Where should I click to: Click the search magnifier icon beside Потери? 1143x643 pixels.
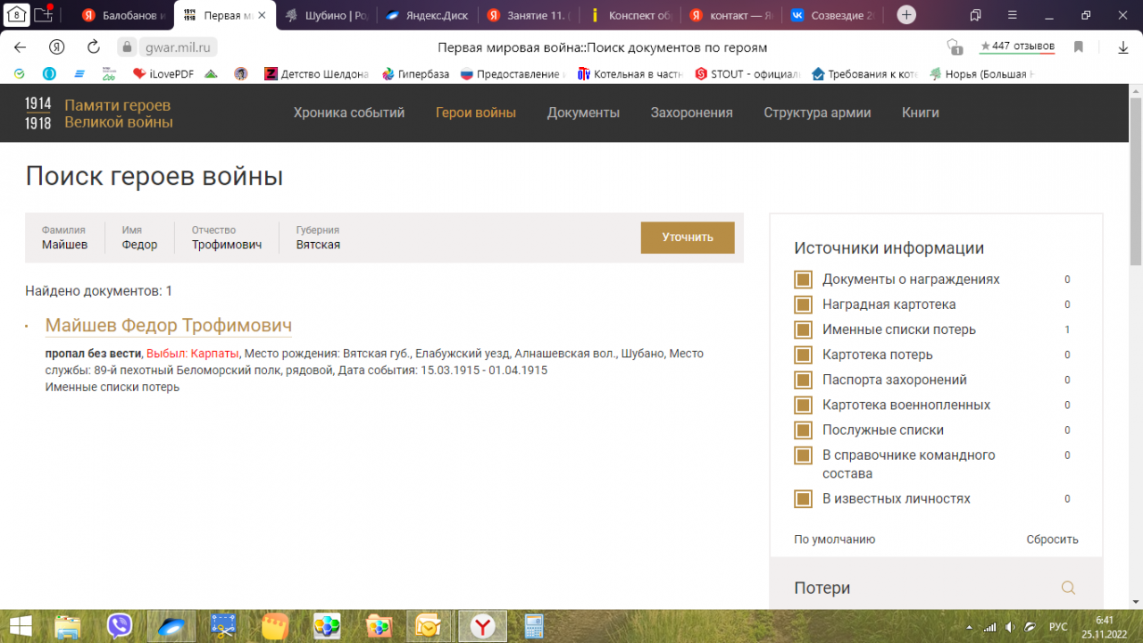1068,588
